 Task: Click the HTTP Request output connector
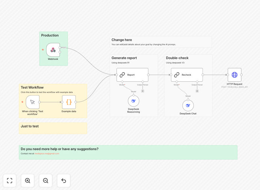coord(242,75)
